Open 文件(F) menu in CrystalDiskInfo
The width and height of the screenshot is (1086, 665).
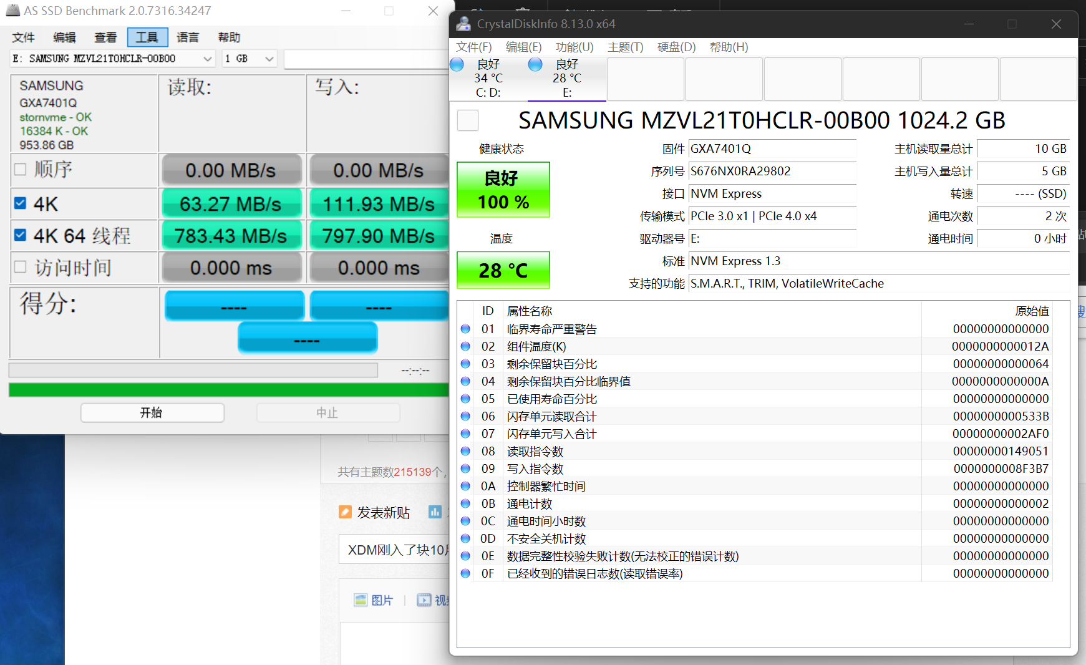[x=474, y=47]
